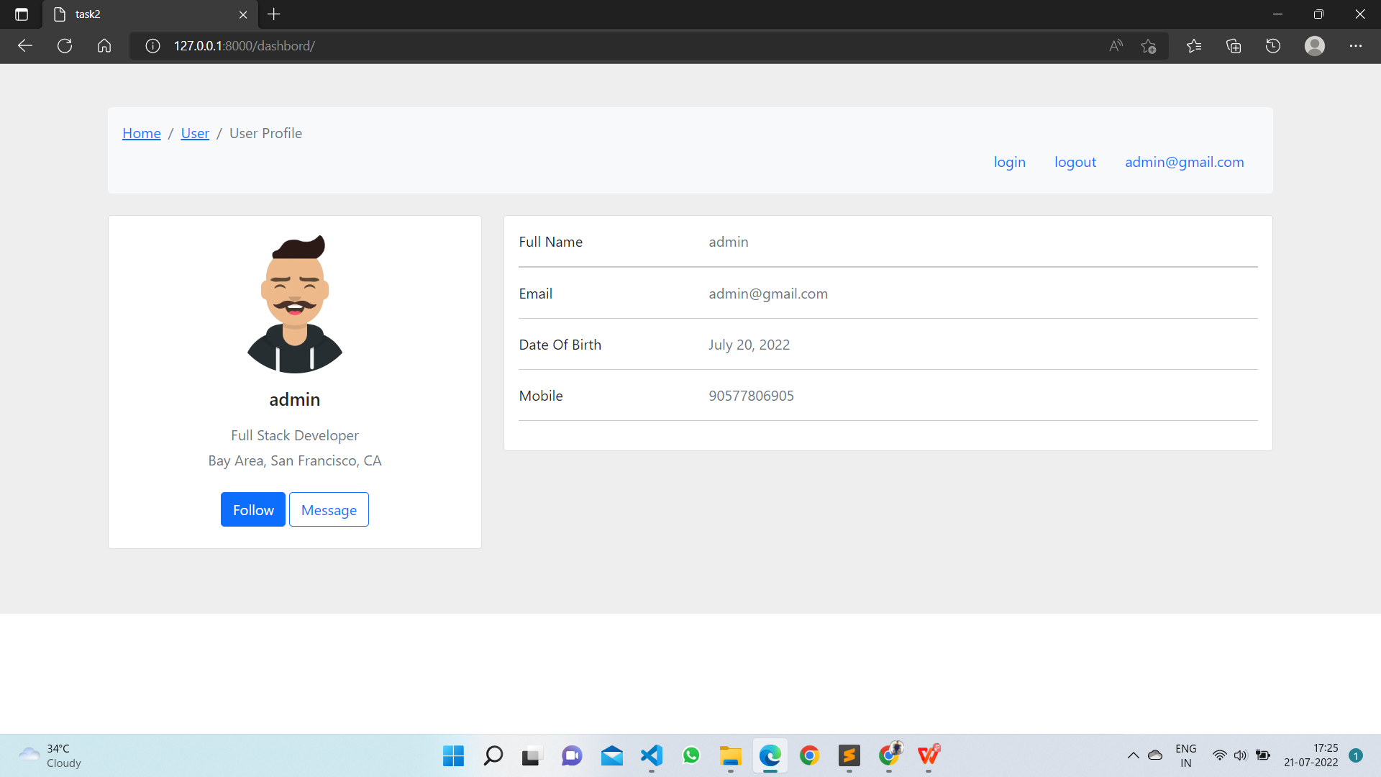This screenshot has height=777, width=1381.
Task: Open Visual Studio Code from taskbar
Action: [652, 755]
